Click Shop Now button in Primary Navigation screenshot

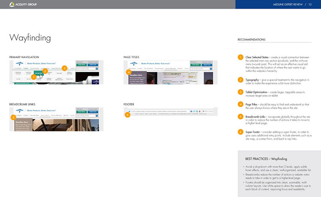81,65
